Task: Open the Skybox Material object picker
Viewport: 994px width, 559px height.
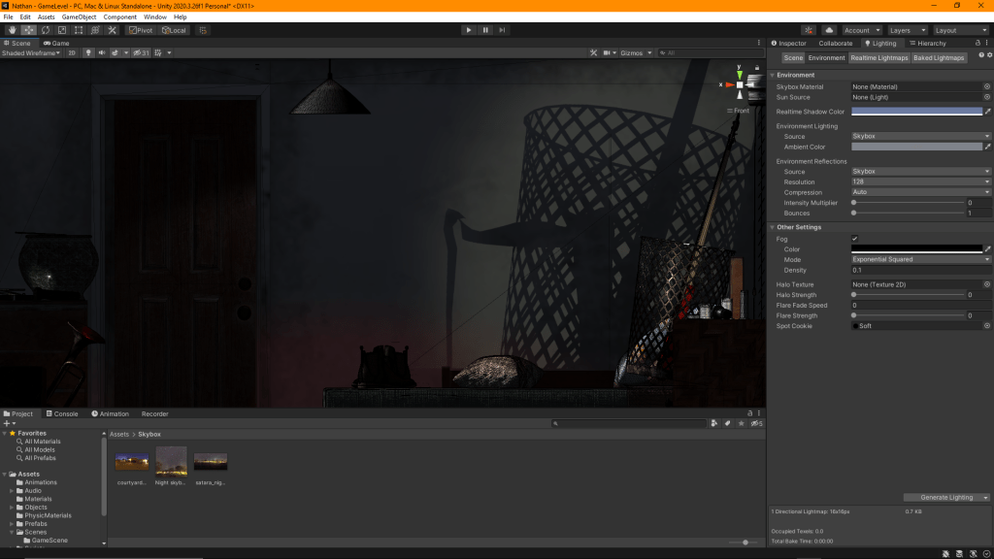Action: point(987,87)
